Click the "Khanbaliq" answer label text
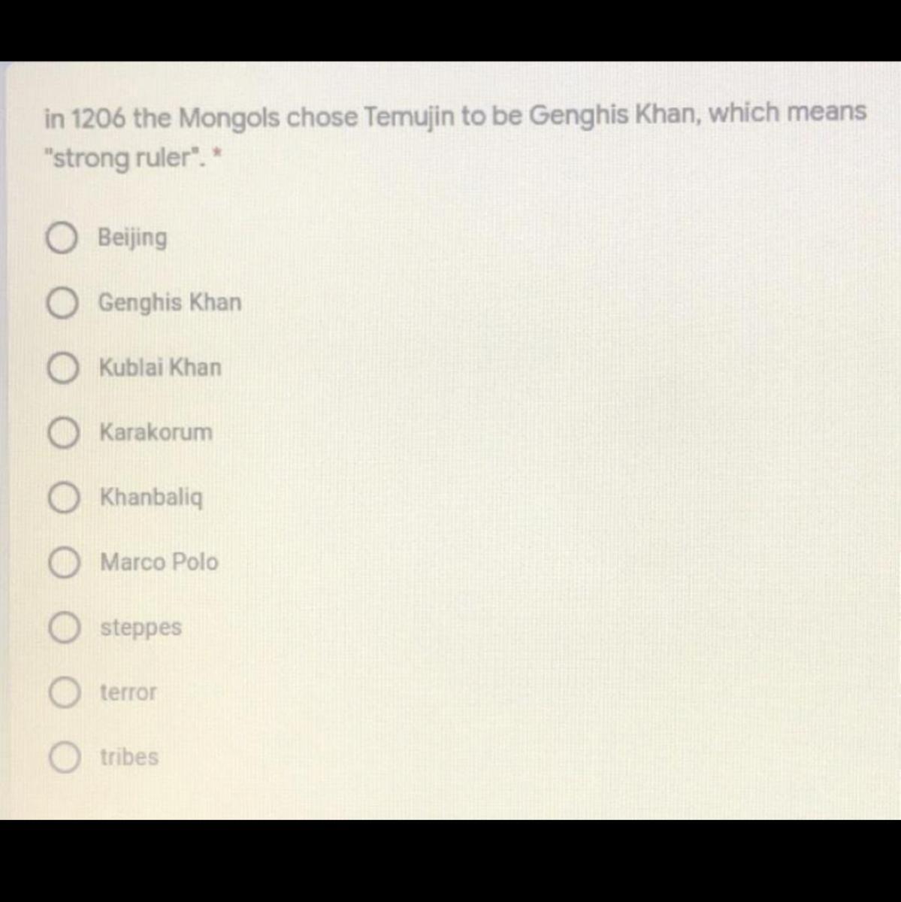This screenshot has height=902, width=901. [151, 498]
